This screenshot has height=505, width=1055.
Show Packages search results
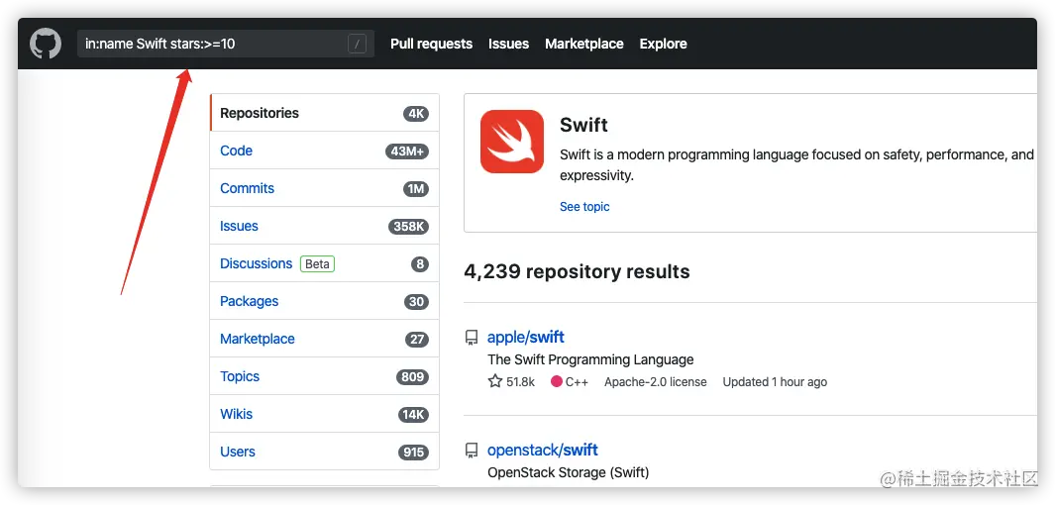click(325, 301)
